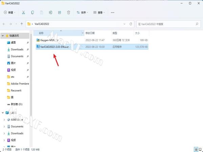The width and height of the screenshot is (203, 152).
Task: Open the 新建 (New) menu
Action: (10, 12)
